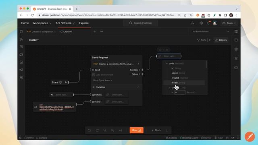Open Bootcamp icon in status bar
Image resolution: width=258 pixels, height=145 pixels.
tap(233, 138)
